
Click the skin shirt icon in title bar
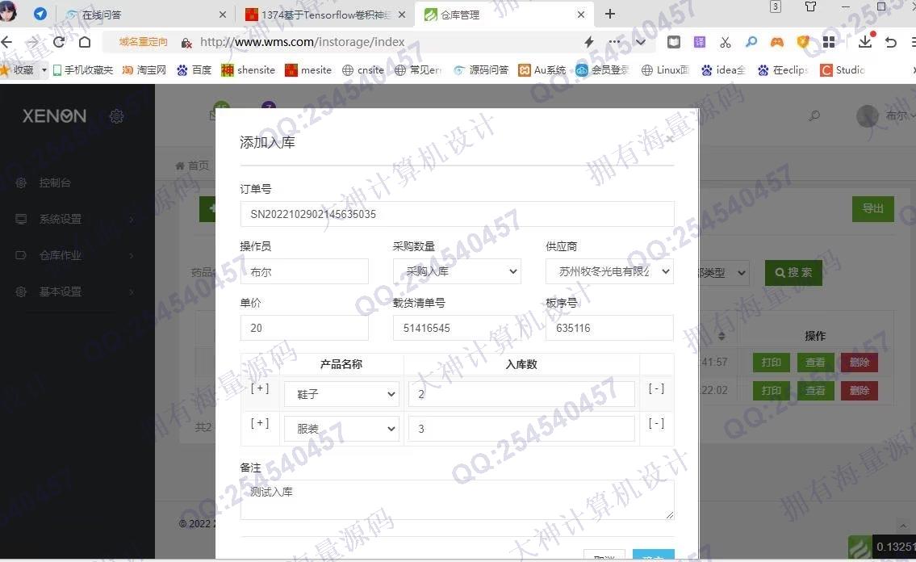[x=811, y=7]
